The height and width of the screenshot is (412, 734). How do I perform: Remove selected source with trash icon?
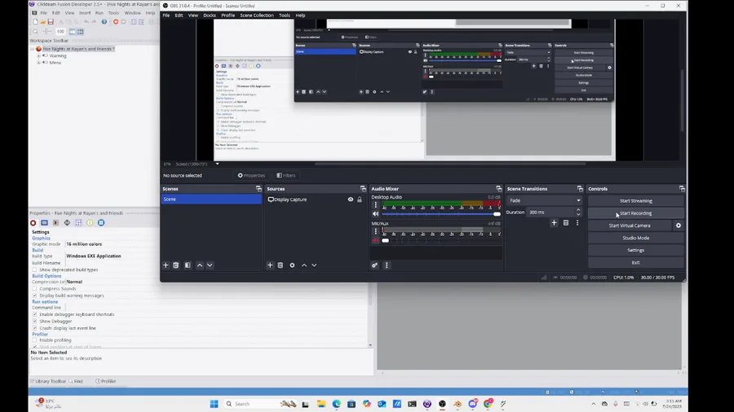coord(281,265)
